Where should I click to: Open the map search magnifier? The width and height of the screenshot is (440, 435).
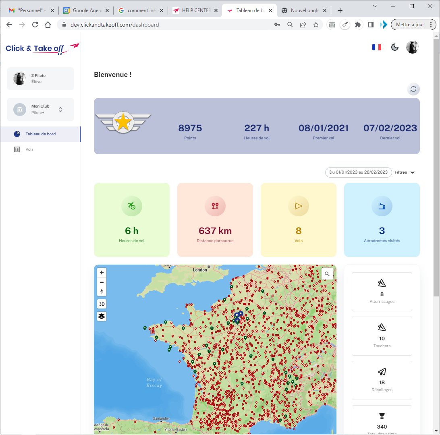pos(327,274)
